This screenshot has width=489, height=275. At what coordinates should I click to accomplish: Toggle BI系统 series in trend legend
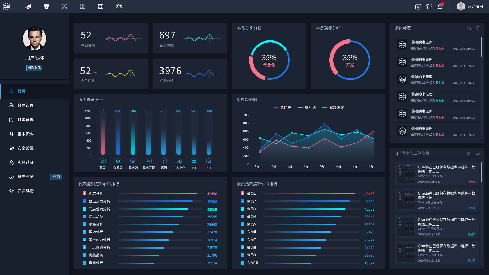coord(307,108)
